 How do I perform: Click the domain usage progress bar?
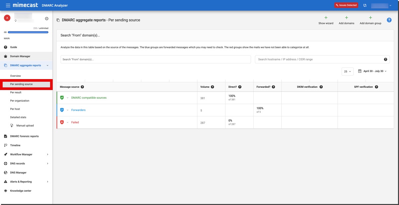[28, 32]
